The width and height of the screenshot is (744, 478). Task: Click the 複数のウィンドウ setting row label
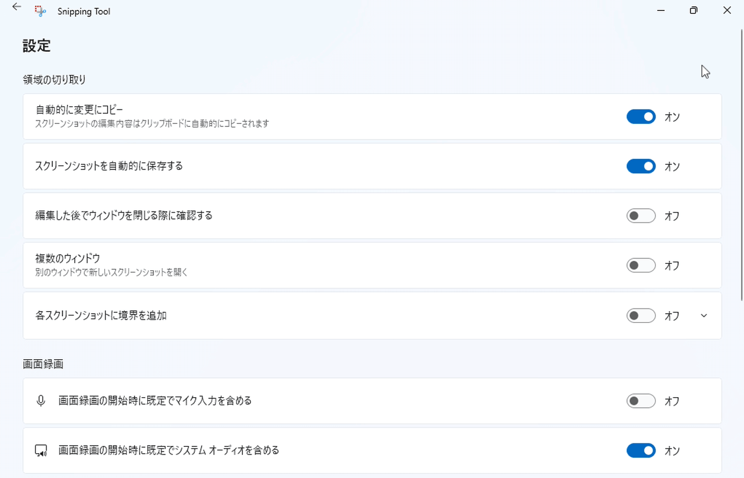pos(68,258)
